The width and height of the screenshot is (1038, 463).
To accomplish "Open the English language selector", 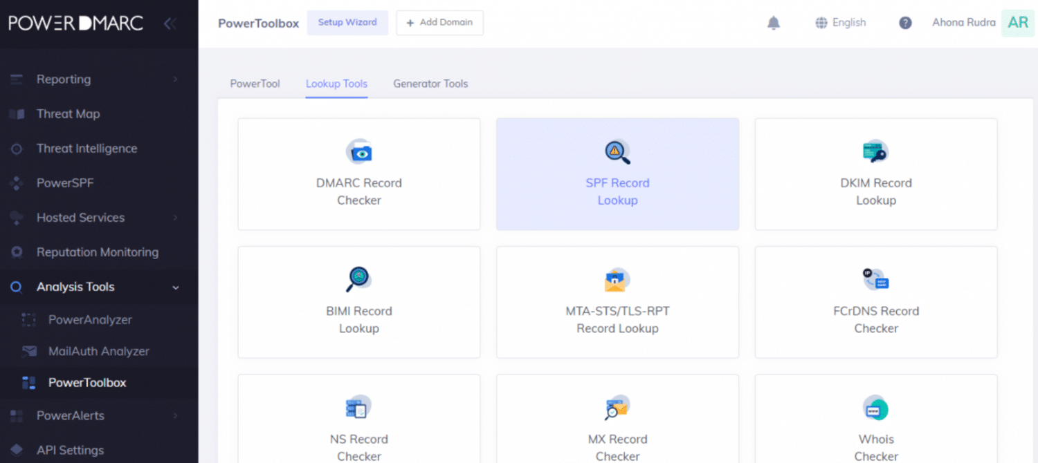I will click(840, 23).
